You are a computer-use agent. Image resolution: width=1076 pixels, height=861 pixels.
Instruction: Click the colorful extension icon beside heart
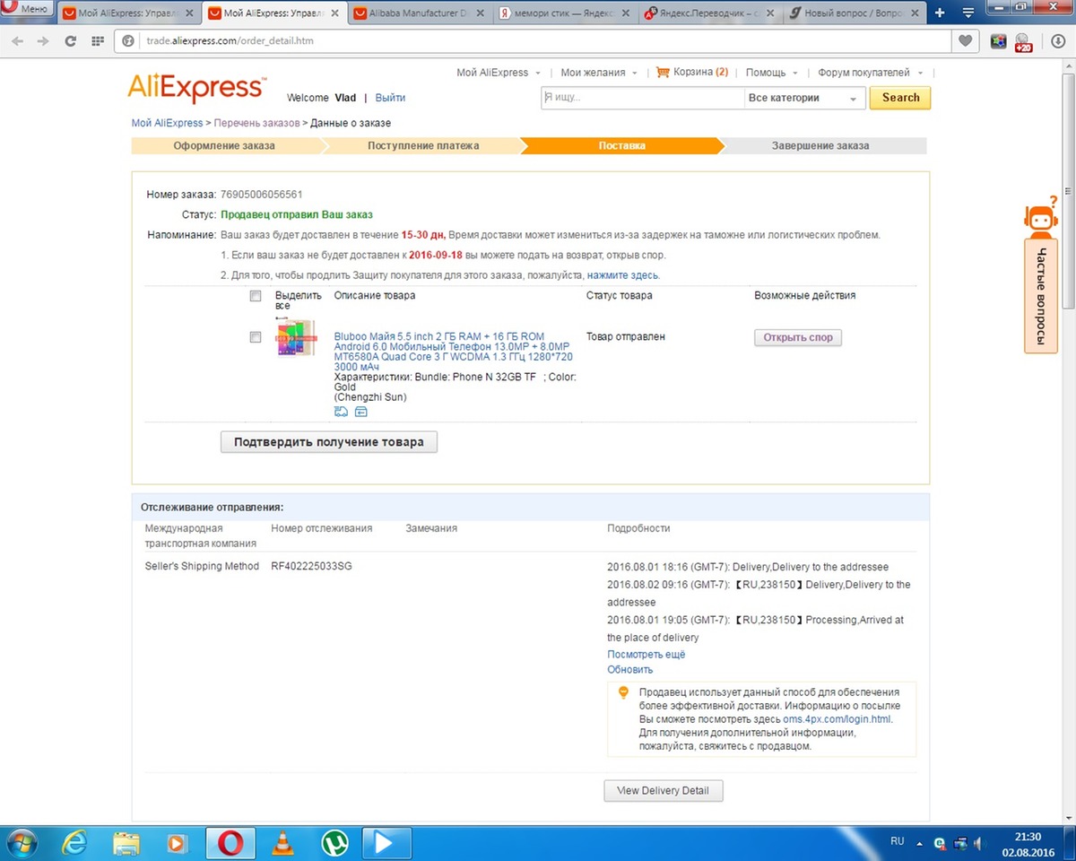[x=998, y=41]
